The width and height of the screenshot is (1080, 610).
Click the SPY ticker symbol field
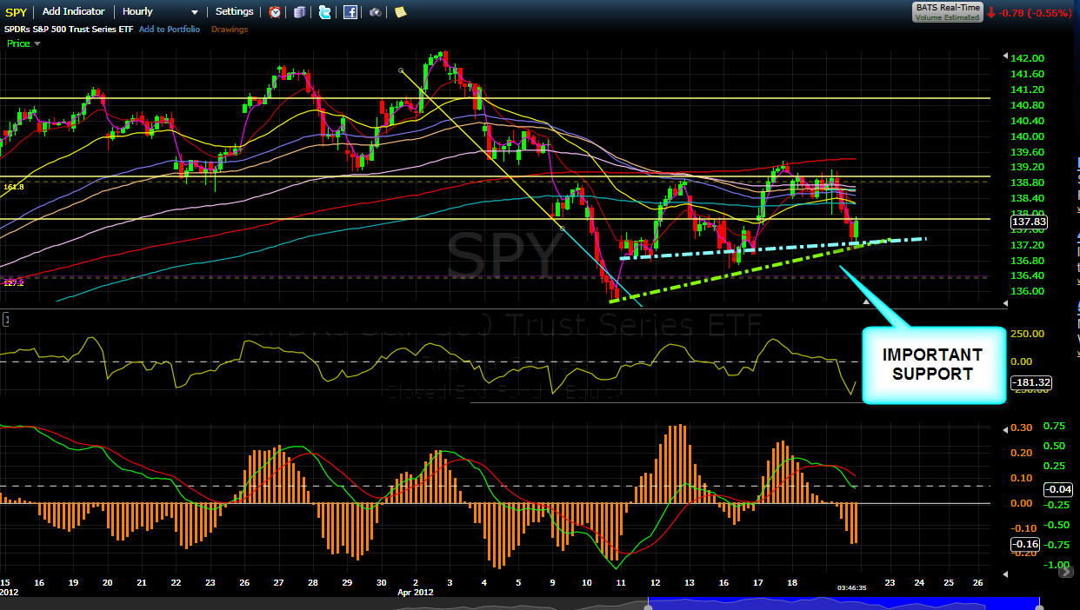coord(17,11)
